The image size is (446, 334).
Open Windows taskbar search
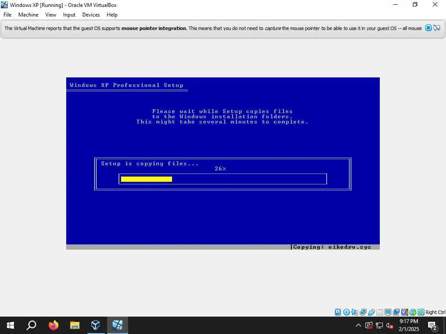[x=31, y=325]
